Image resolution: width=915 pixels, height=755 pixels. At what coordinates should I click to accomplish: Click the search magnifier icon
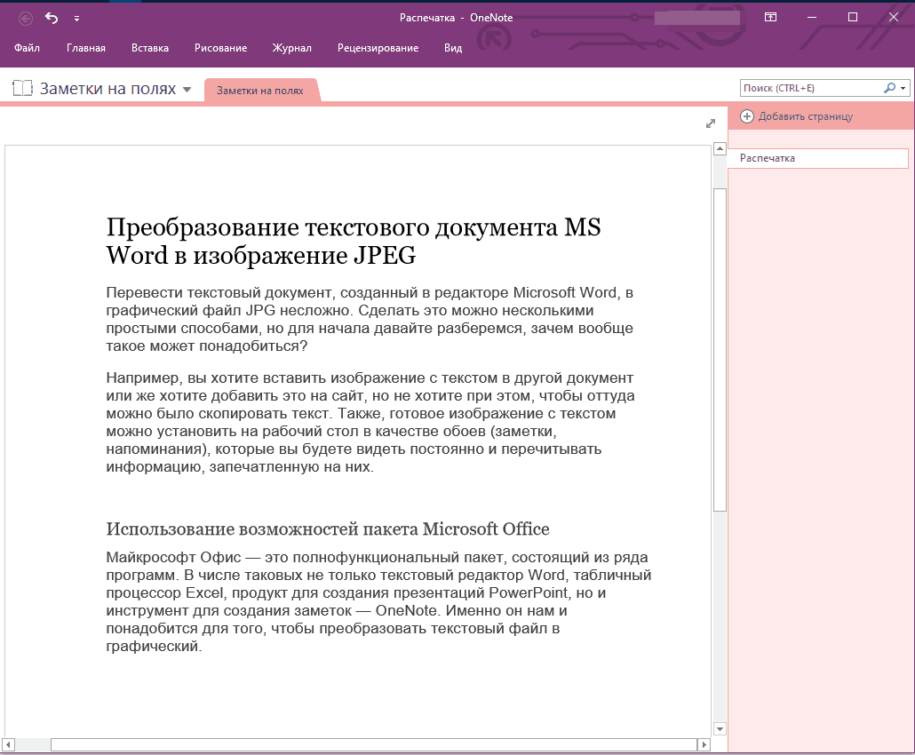[x=889, y=88]
